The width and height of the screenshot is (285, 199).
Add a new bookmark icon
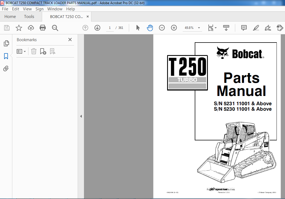point(43,52)
